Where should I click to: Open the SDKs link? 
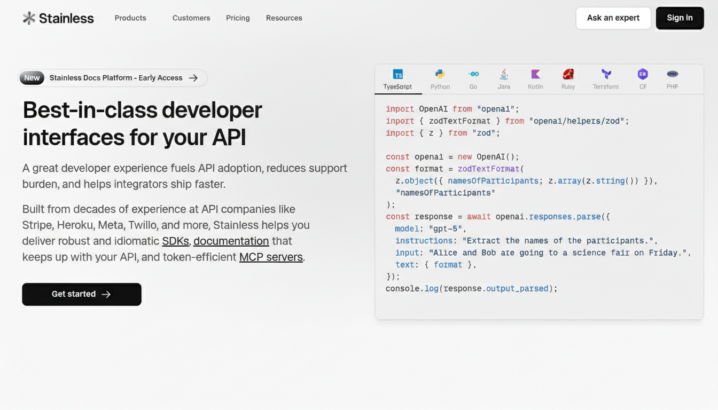(x=175, y=241)
